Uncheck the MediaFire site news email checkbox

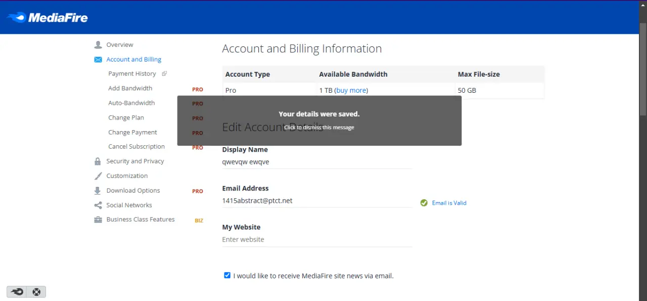pyautogui.click(x=227, y=275)
